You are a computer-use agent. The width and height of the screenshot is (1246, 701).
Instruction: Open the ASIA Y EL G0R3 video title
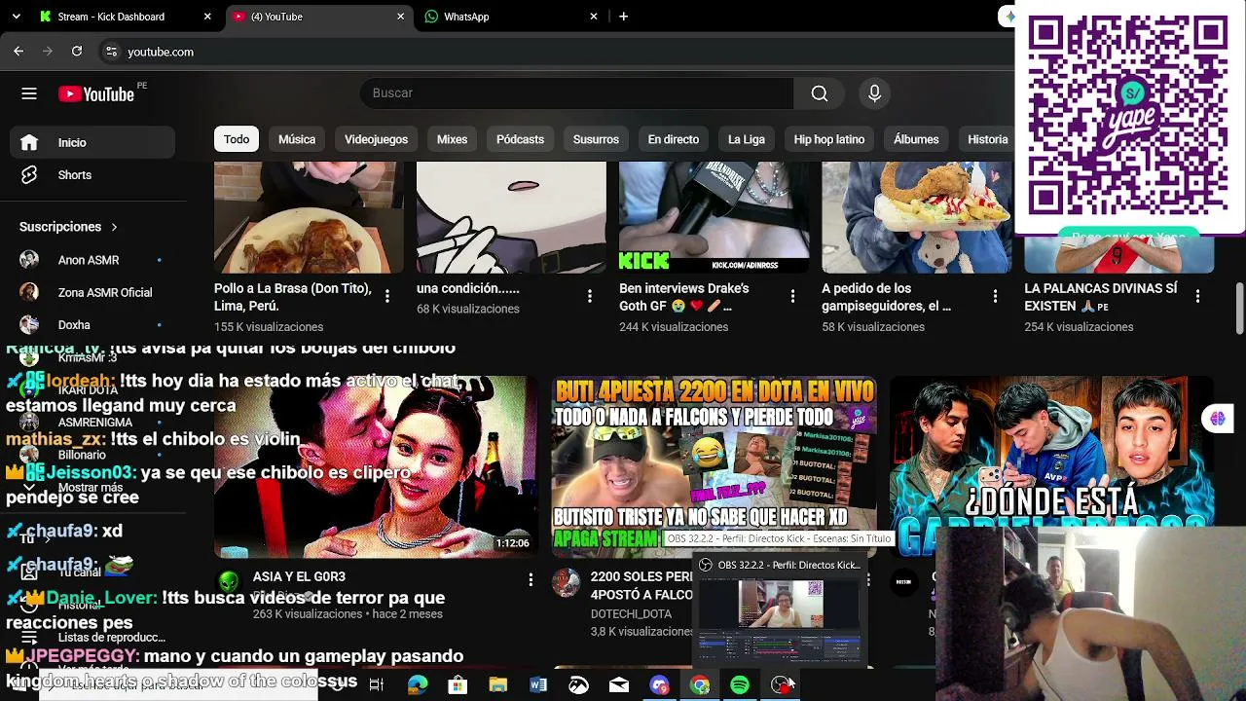click(x=299, y=577)
